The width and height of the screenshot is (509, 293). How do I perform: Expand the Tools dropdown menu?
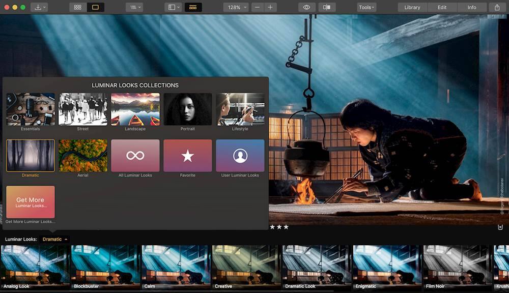pos(366,7)
